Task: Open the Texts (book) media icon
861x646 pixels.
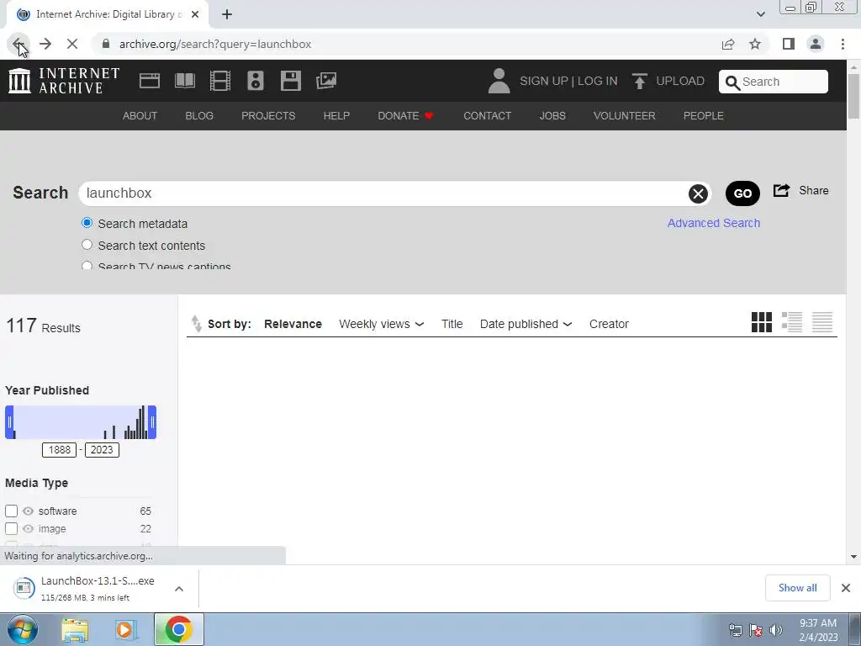Action: coord(184,81)
